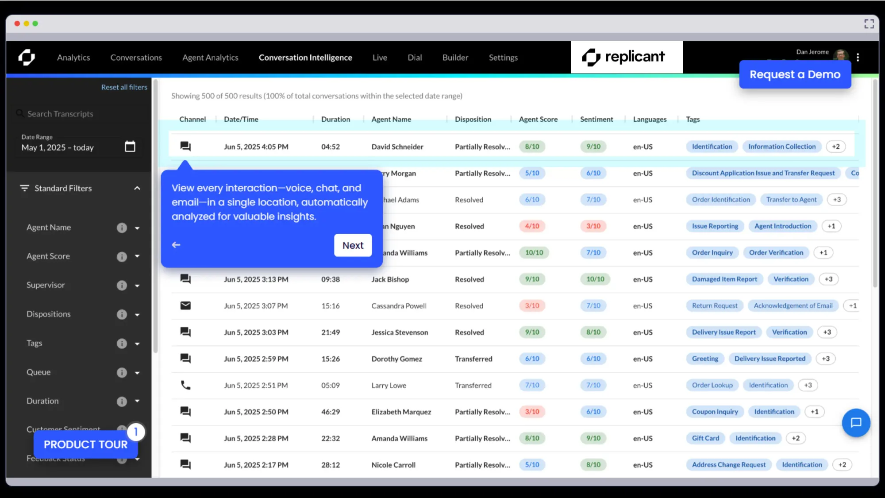Click Next in the tour popup
The width and height of the screenshot is (885, 498).
(x=353, y=245)
